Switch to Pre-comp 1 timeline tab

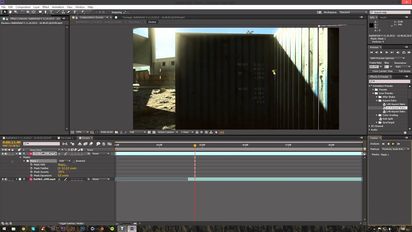[67, 138]
